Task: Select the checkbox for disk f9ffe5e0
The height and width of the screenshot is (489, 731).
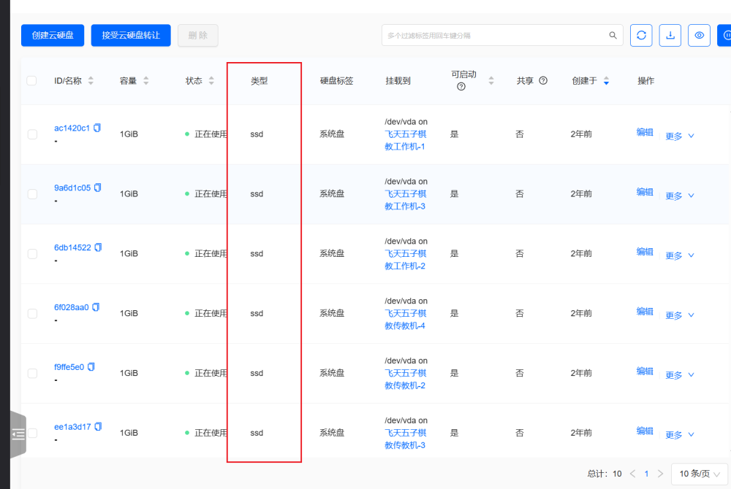Action: pos(32,373)
